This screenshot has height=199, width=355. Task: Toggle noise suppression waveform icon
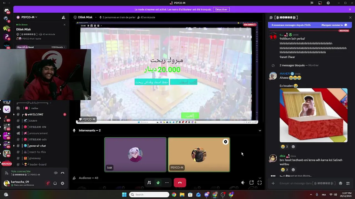click(x=56, y=173)
